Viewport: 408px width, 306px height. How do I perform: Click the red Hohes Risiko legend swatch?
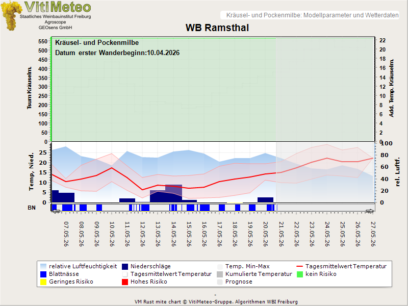[x=125, y=282]
